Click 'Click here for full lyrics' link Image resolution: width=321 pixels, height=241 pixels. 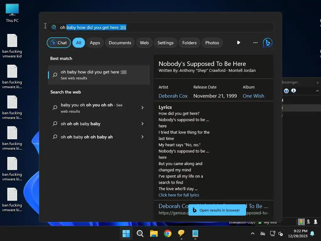click(x=179, y=195)
